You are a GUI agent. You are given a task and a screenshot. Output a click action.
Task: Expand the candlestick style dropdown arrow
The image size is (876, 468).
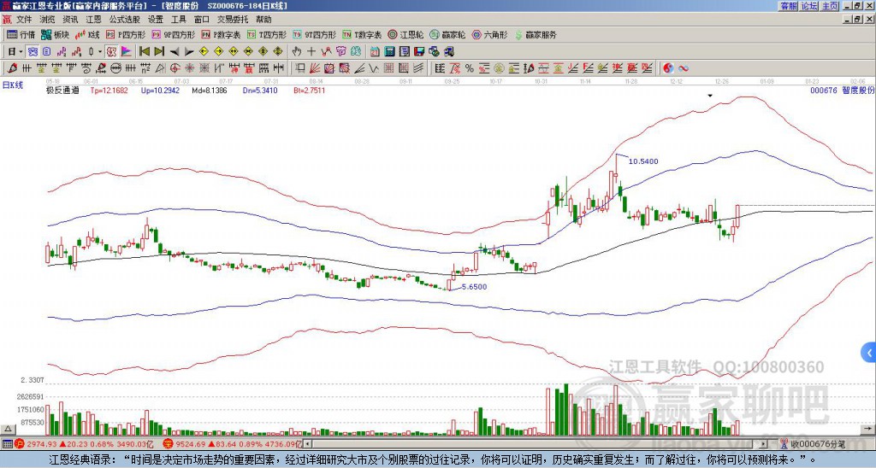click(x=101, y=52)
